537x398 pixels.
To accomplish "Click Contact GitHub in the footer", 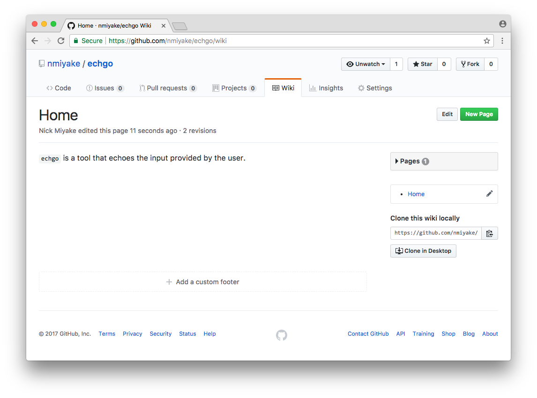I will point(368,334).
